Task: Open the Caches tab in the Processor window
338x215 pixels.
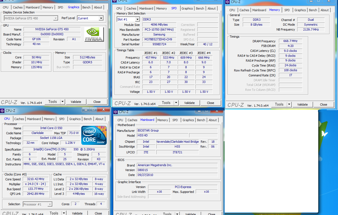Action: (19, 119)
